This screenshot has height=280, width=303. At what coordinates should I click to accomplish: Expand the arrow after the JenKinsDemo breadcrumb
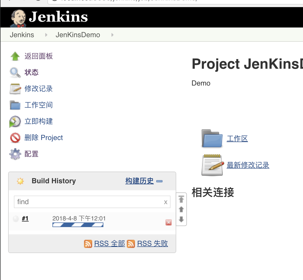click(113, 35)
